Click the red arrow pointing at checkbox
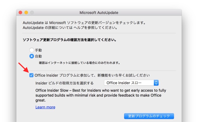198x122 pixels. click(x=23, y=68)
